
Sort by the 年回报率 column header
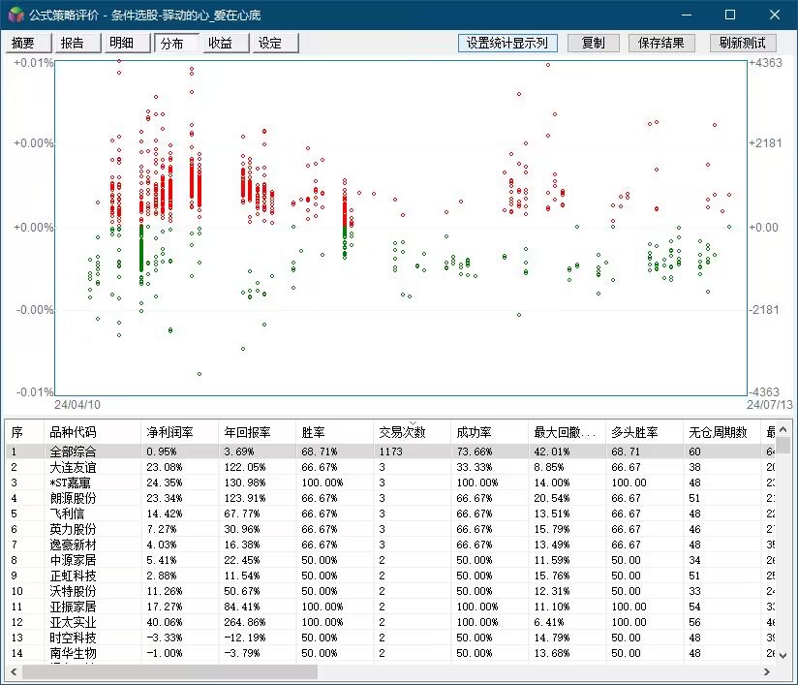257,432
